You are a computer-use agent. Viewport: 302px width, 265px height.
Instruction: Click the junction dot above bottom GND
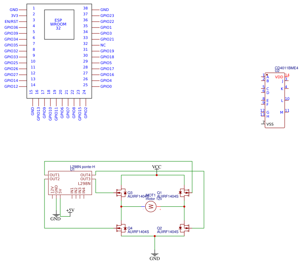[155, 236]
